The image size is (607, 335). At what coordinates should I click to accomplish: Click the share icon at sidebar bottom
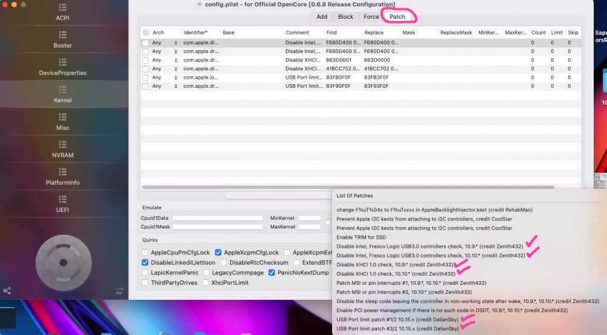pos(7,291)
